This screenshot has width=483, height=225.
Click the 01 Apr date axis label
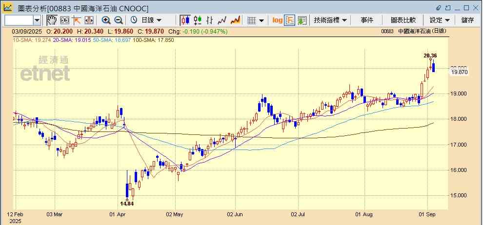click(x=118, y=214)
